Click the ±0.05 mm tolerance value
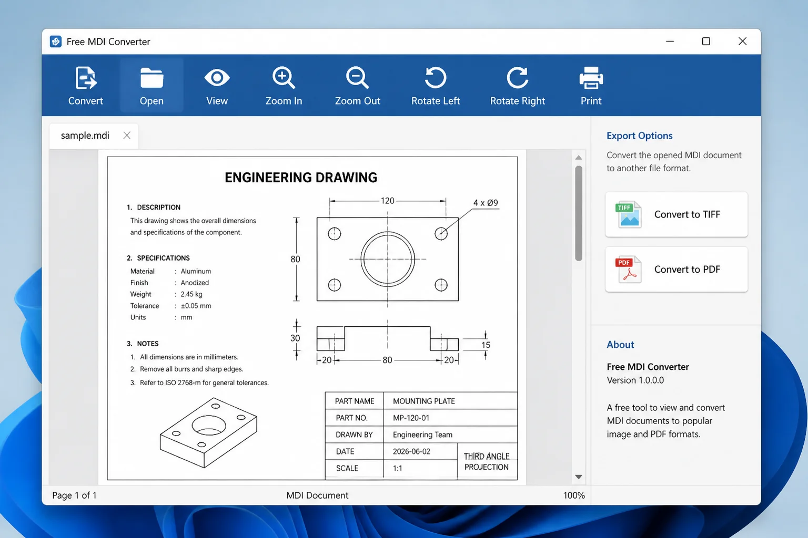Screen dimensions: 808x538 [x=196, y=306]
